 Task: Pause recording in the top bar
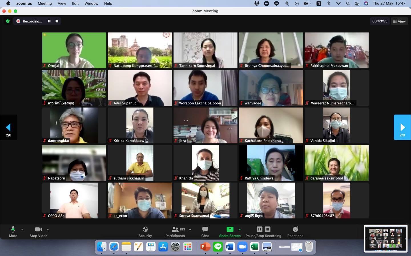click(x=49, y=21)
